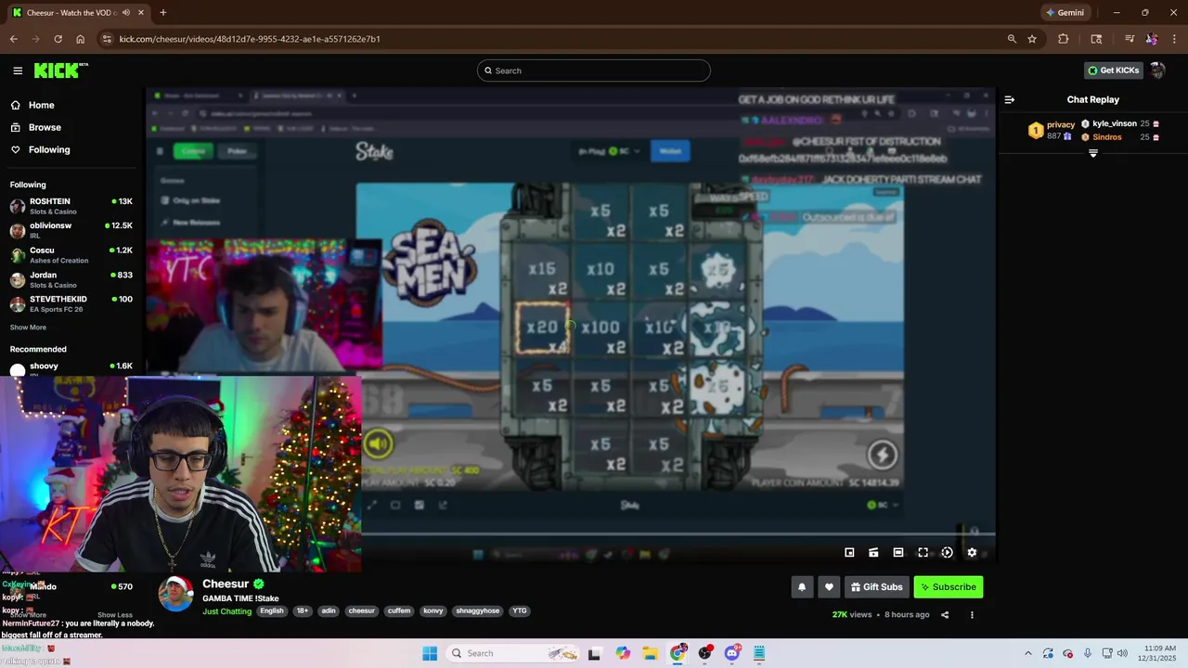Screen dimensions: 1188x668
Task: Click the KICK logo
Action: pos(60,71)
